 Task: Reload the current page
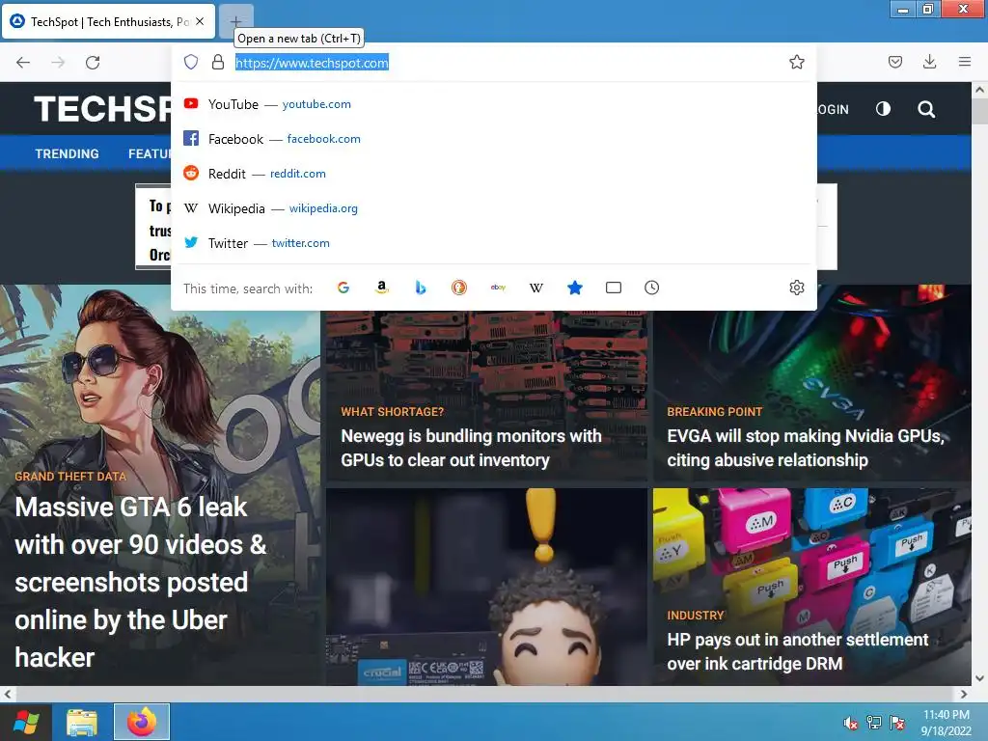(93, 63)
